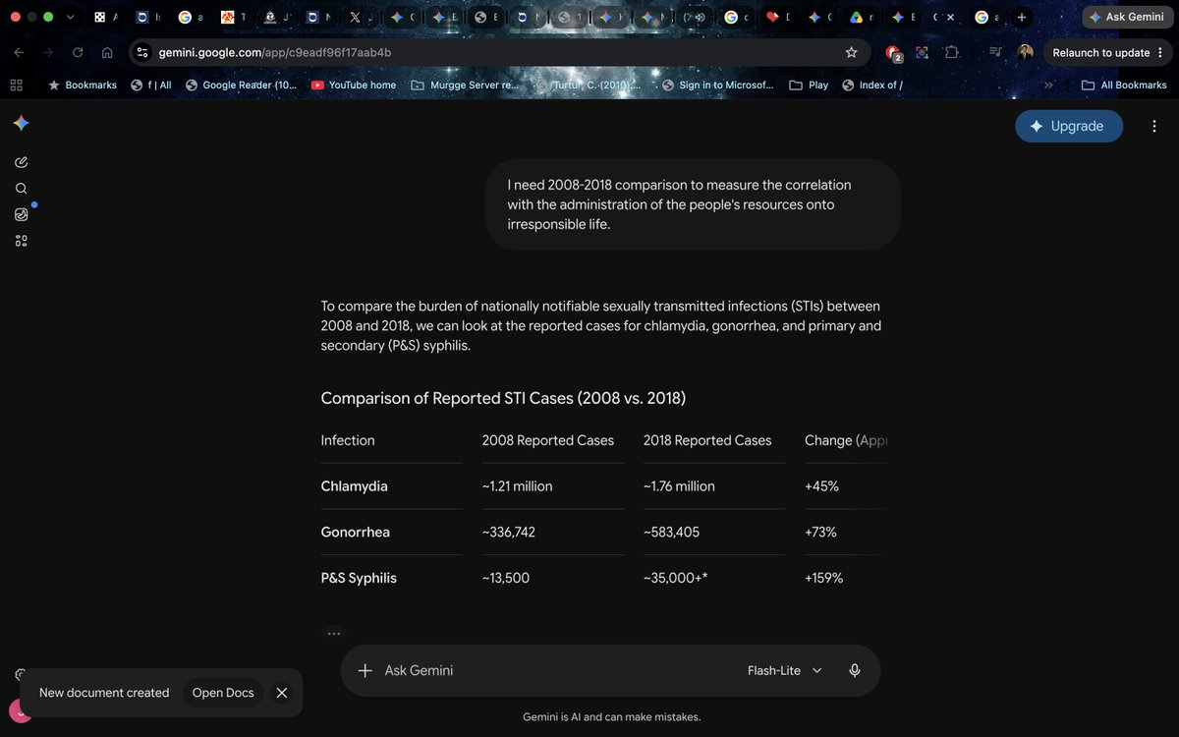Open the Gems explore icon in sidebar

22,241
